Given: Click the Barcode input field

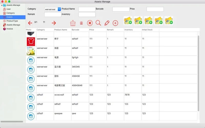Looking at the screenshot, I should pos(121,9).
